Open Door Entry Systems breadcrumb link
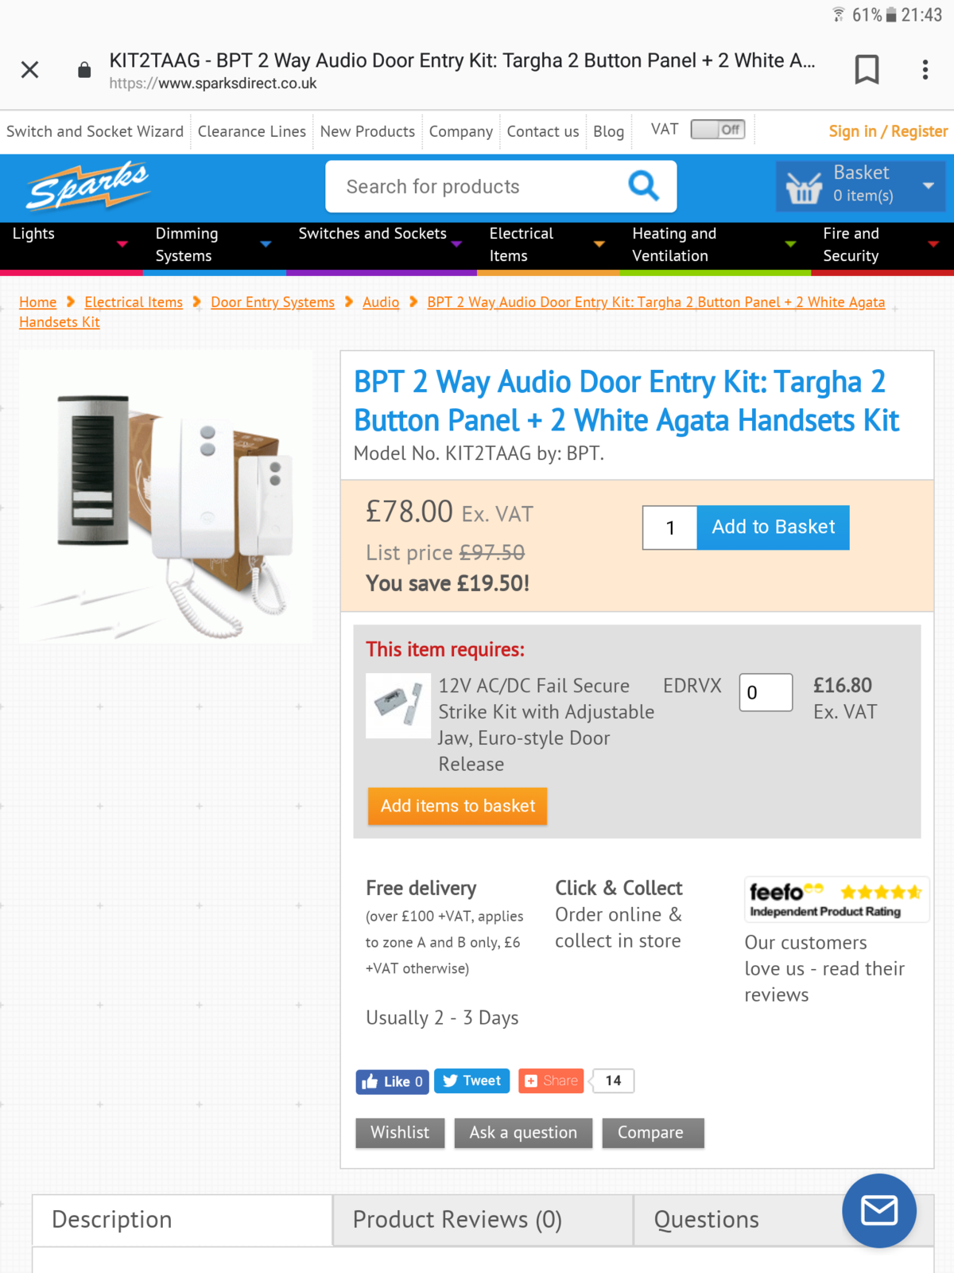 coord(273,302)
